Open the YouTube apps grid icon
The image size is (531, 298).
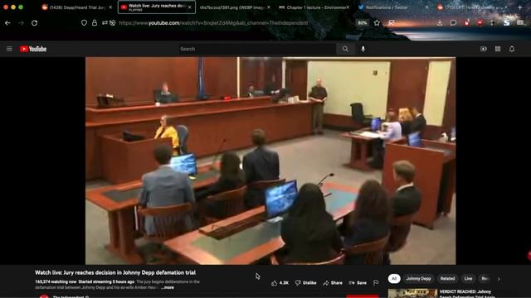tap(498, 49)
